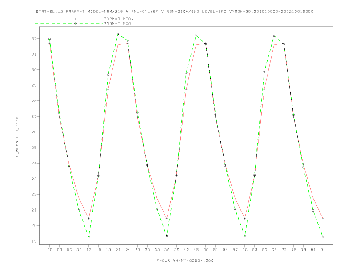Click x-axis forecast hour label 00

[50, 250]
